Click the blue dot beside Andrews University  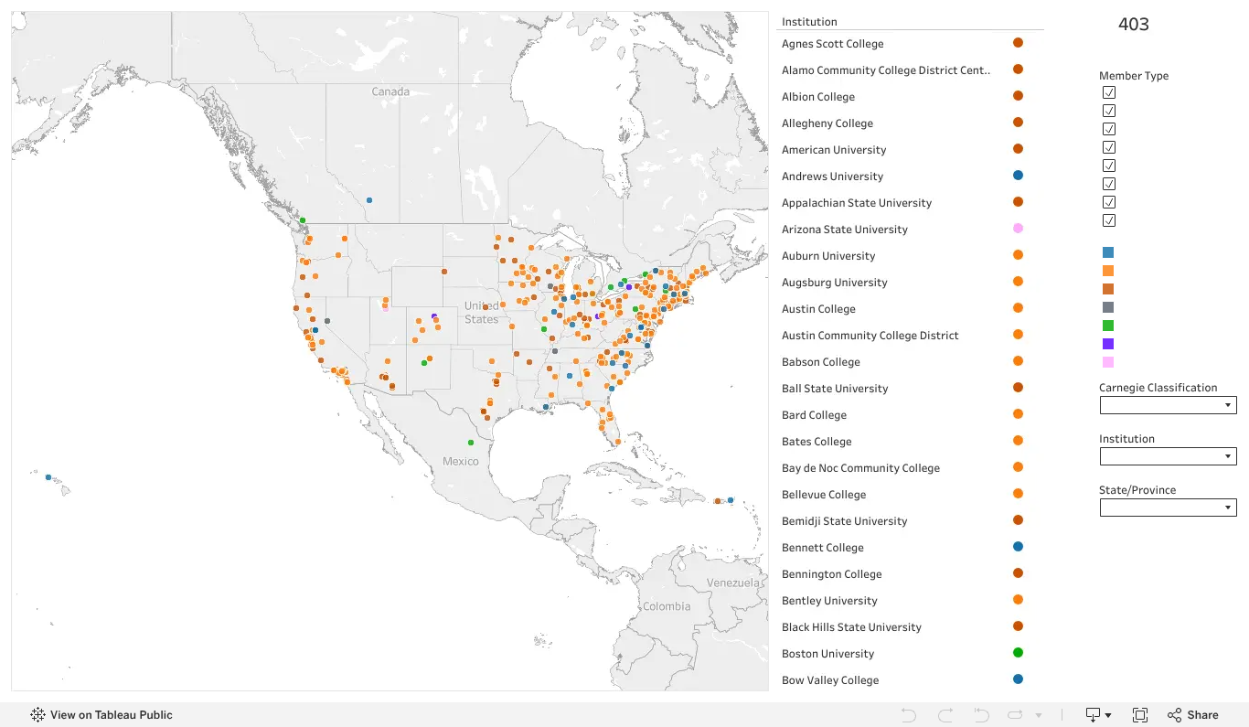pos(1018,176)
